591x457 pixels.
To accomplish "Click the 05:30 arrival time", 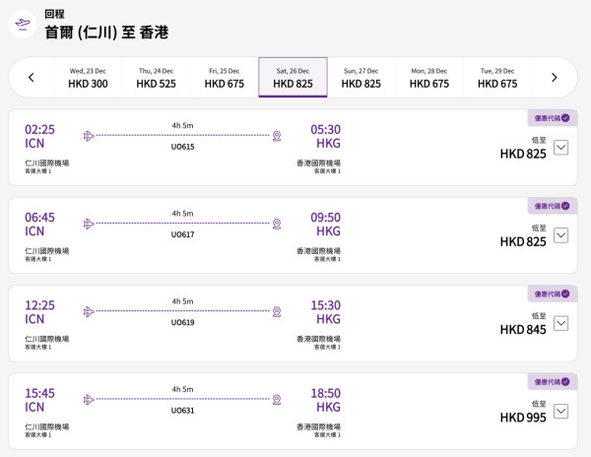I will point(325,130).
